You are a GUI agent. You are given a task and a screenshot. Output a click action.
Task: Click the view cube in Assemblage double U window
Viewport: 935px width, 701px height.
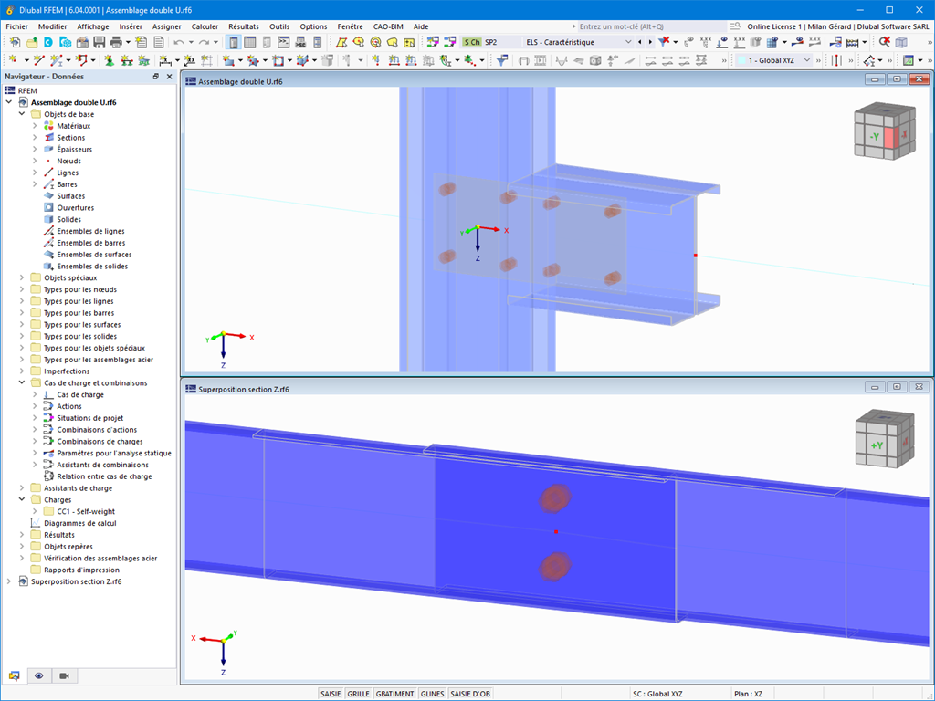pos(884,132)
